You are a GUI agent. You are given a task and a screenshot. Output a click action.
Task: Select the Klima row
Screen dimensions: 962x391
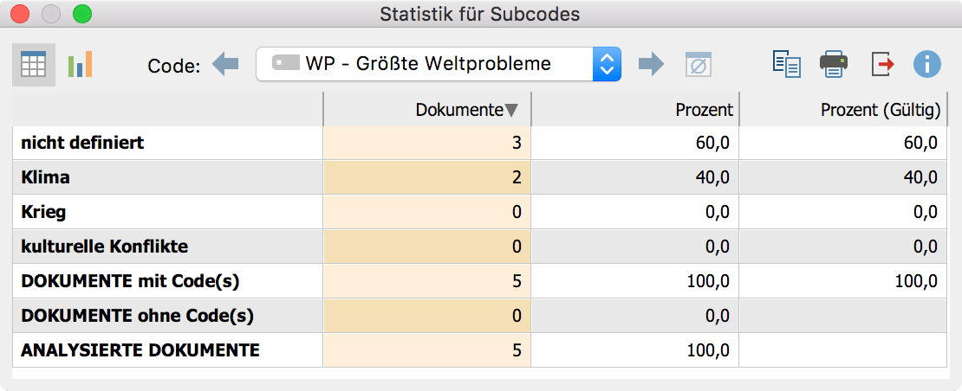(x=480, y=177)
